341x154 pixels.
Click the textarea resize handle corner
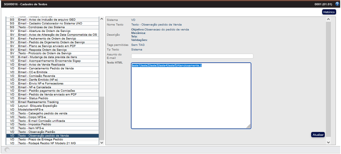248,126
